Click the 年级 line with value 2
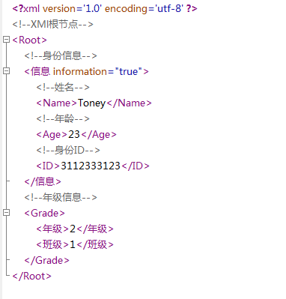Screen dimensions: 286x299 (x=75, y=229)
